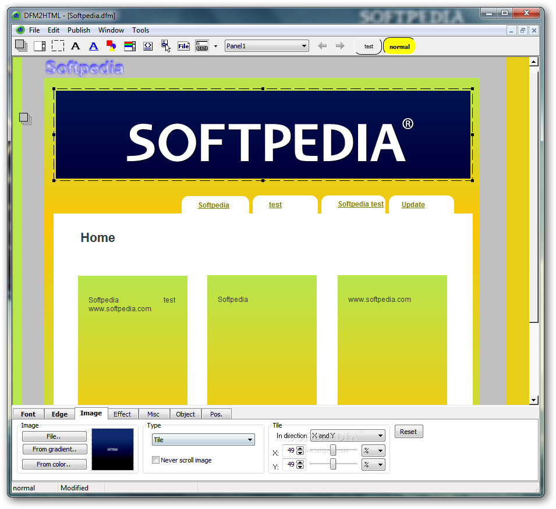
Task: Click the test style button
Action: (x=369, y=47)
